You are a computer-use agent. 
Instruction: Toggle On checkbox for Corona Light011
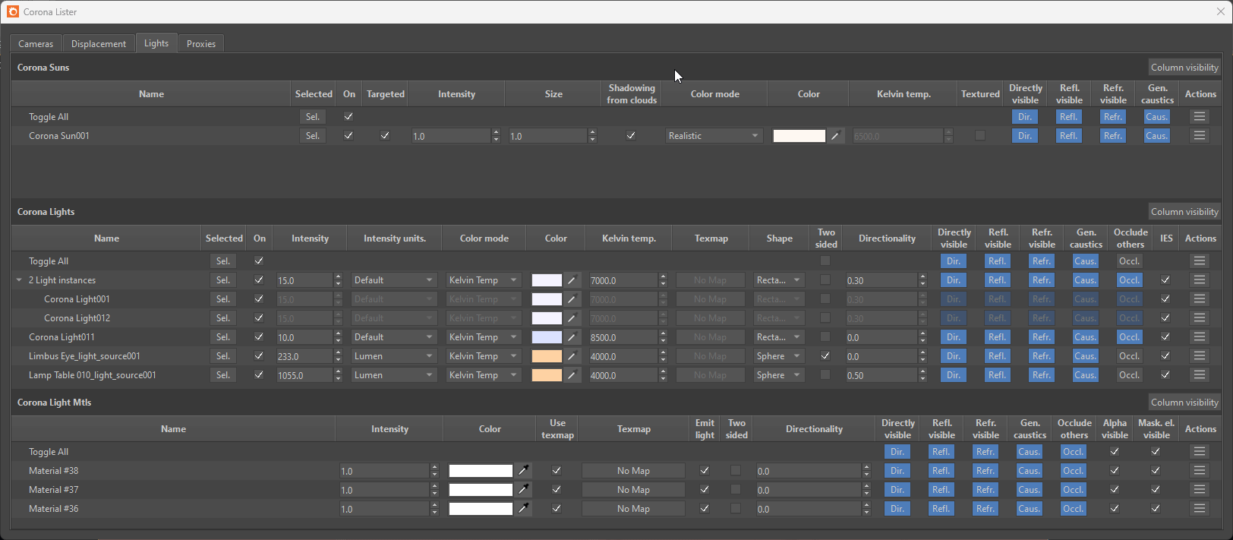click(x=259, y=337)
